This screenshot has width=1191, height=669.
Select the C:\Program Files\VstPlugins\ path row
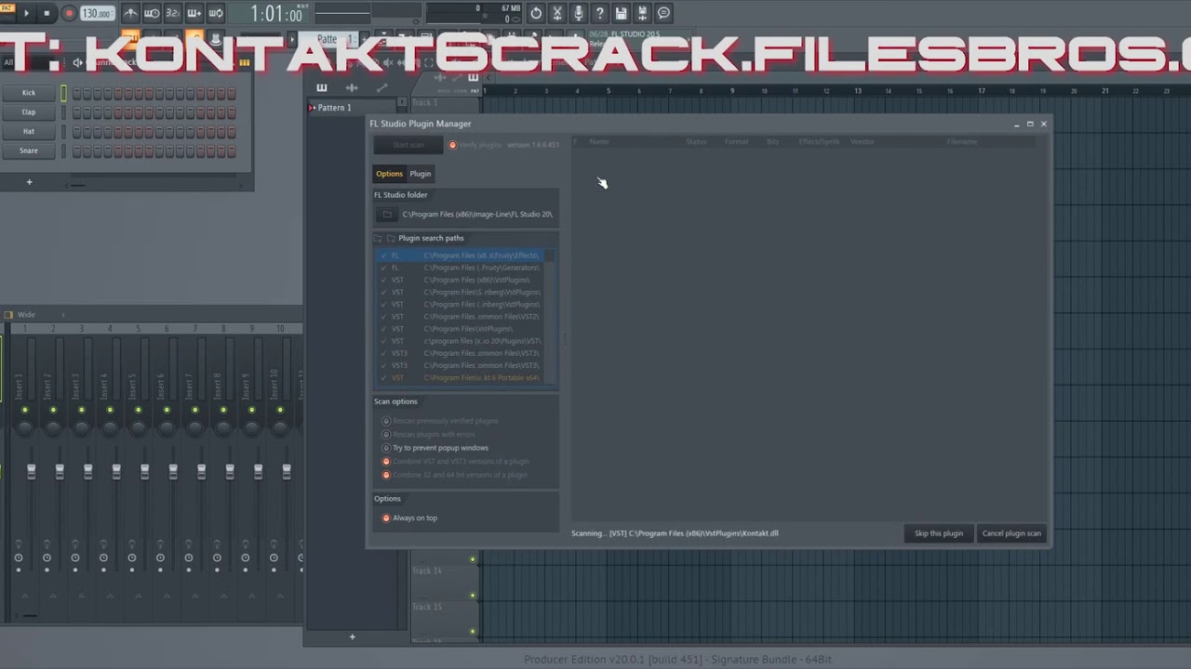tap(461, 329)
